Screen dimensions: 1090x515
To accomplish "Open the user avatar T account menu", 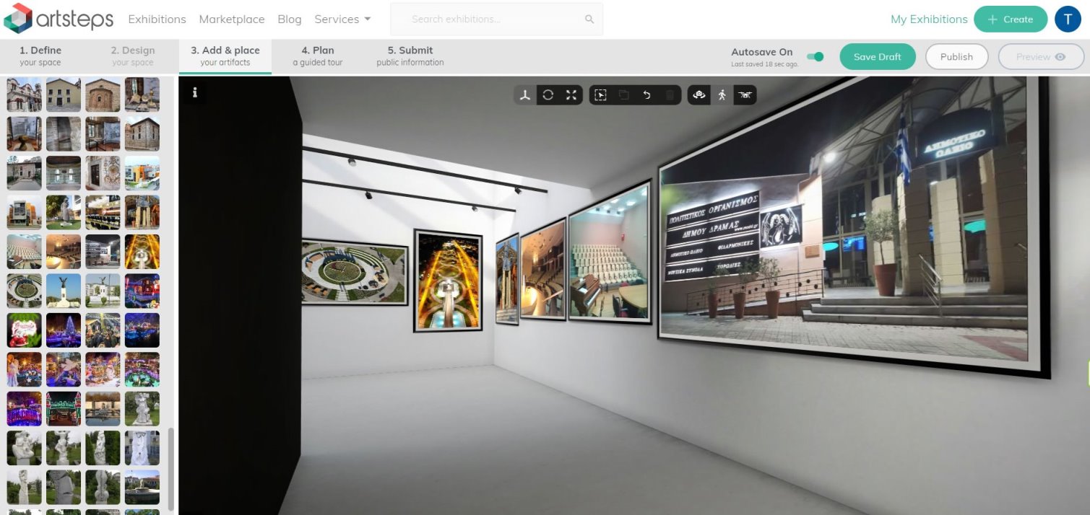I will pyautogui.click(x=1068, y=19).
